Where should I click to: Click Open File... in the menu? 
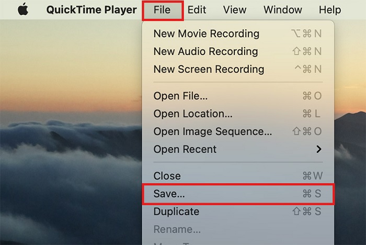click(x=180, y=96)
